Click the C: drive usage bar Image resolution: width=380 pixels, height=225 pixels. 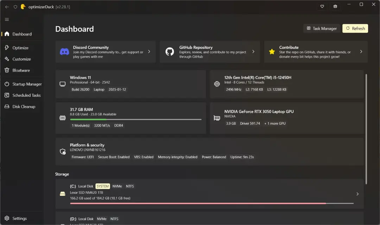[212, 204]
